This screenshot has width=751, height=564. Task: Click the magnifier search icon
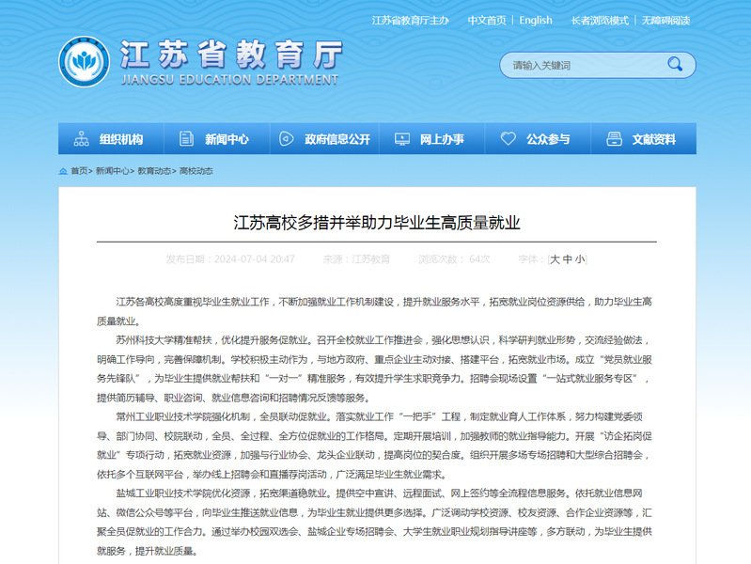coord(675,64)
